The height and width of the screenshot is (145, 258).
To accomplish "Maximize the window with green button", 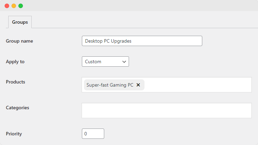I will point(21,6).
